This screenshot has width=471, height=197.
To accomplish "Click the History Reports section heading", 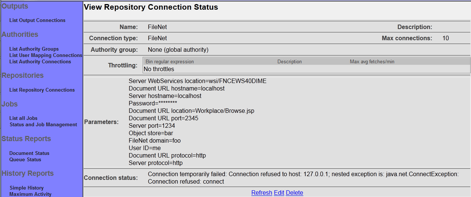I will pos(28,173).
